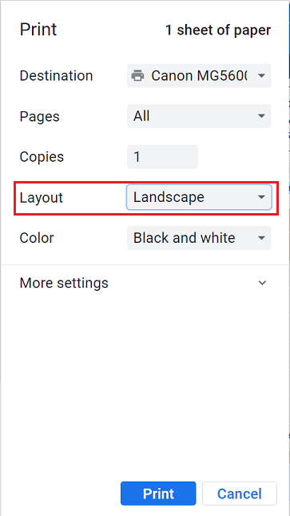Click the Layout label text

tap(42, 198)
